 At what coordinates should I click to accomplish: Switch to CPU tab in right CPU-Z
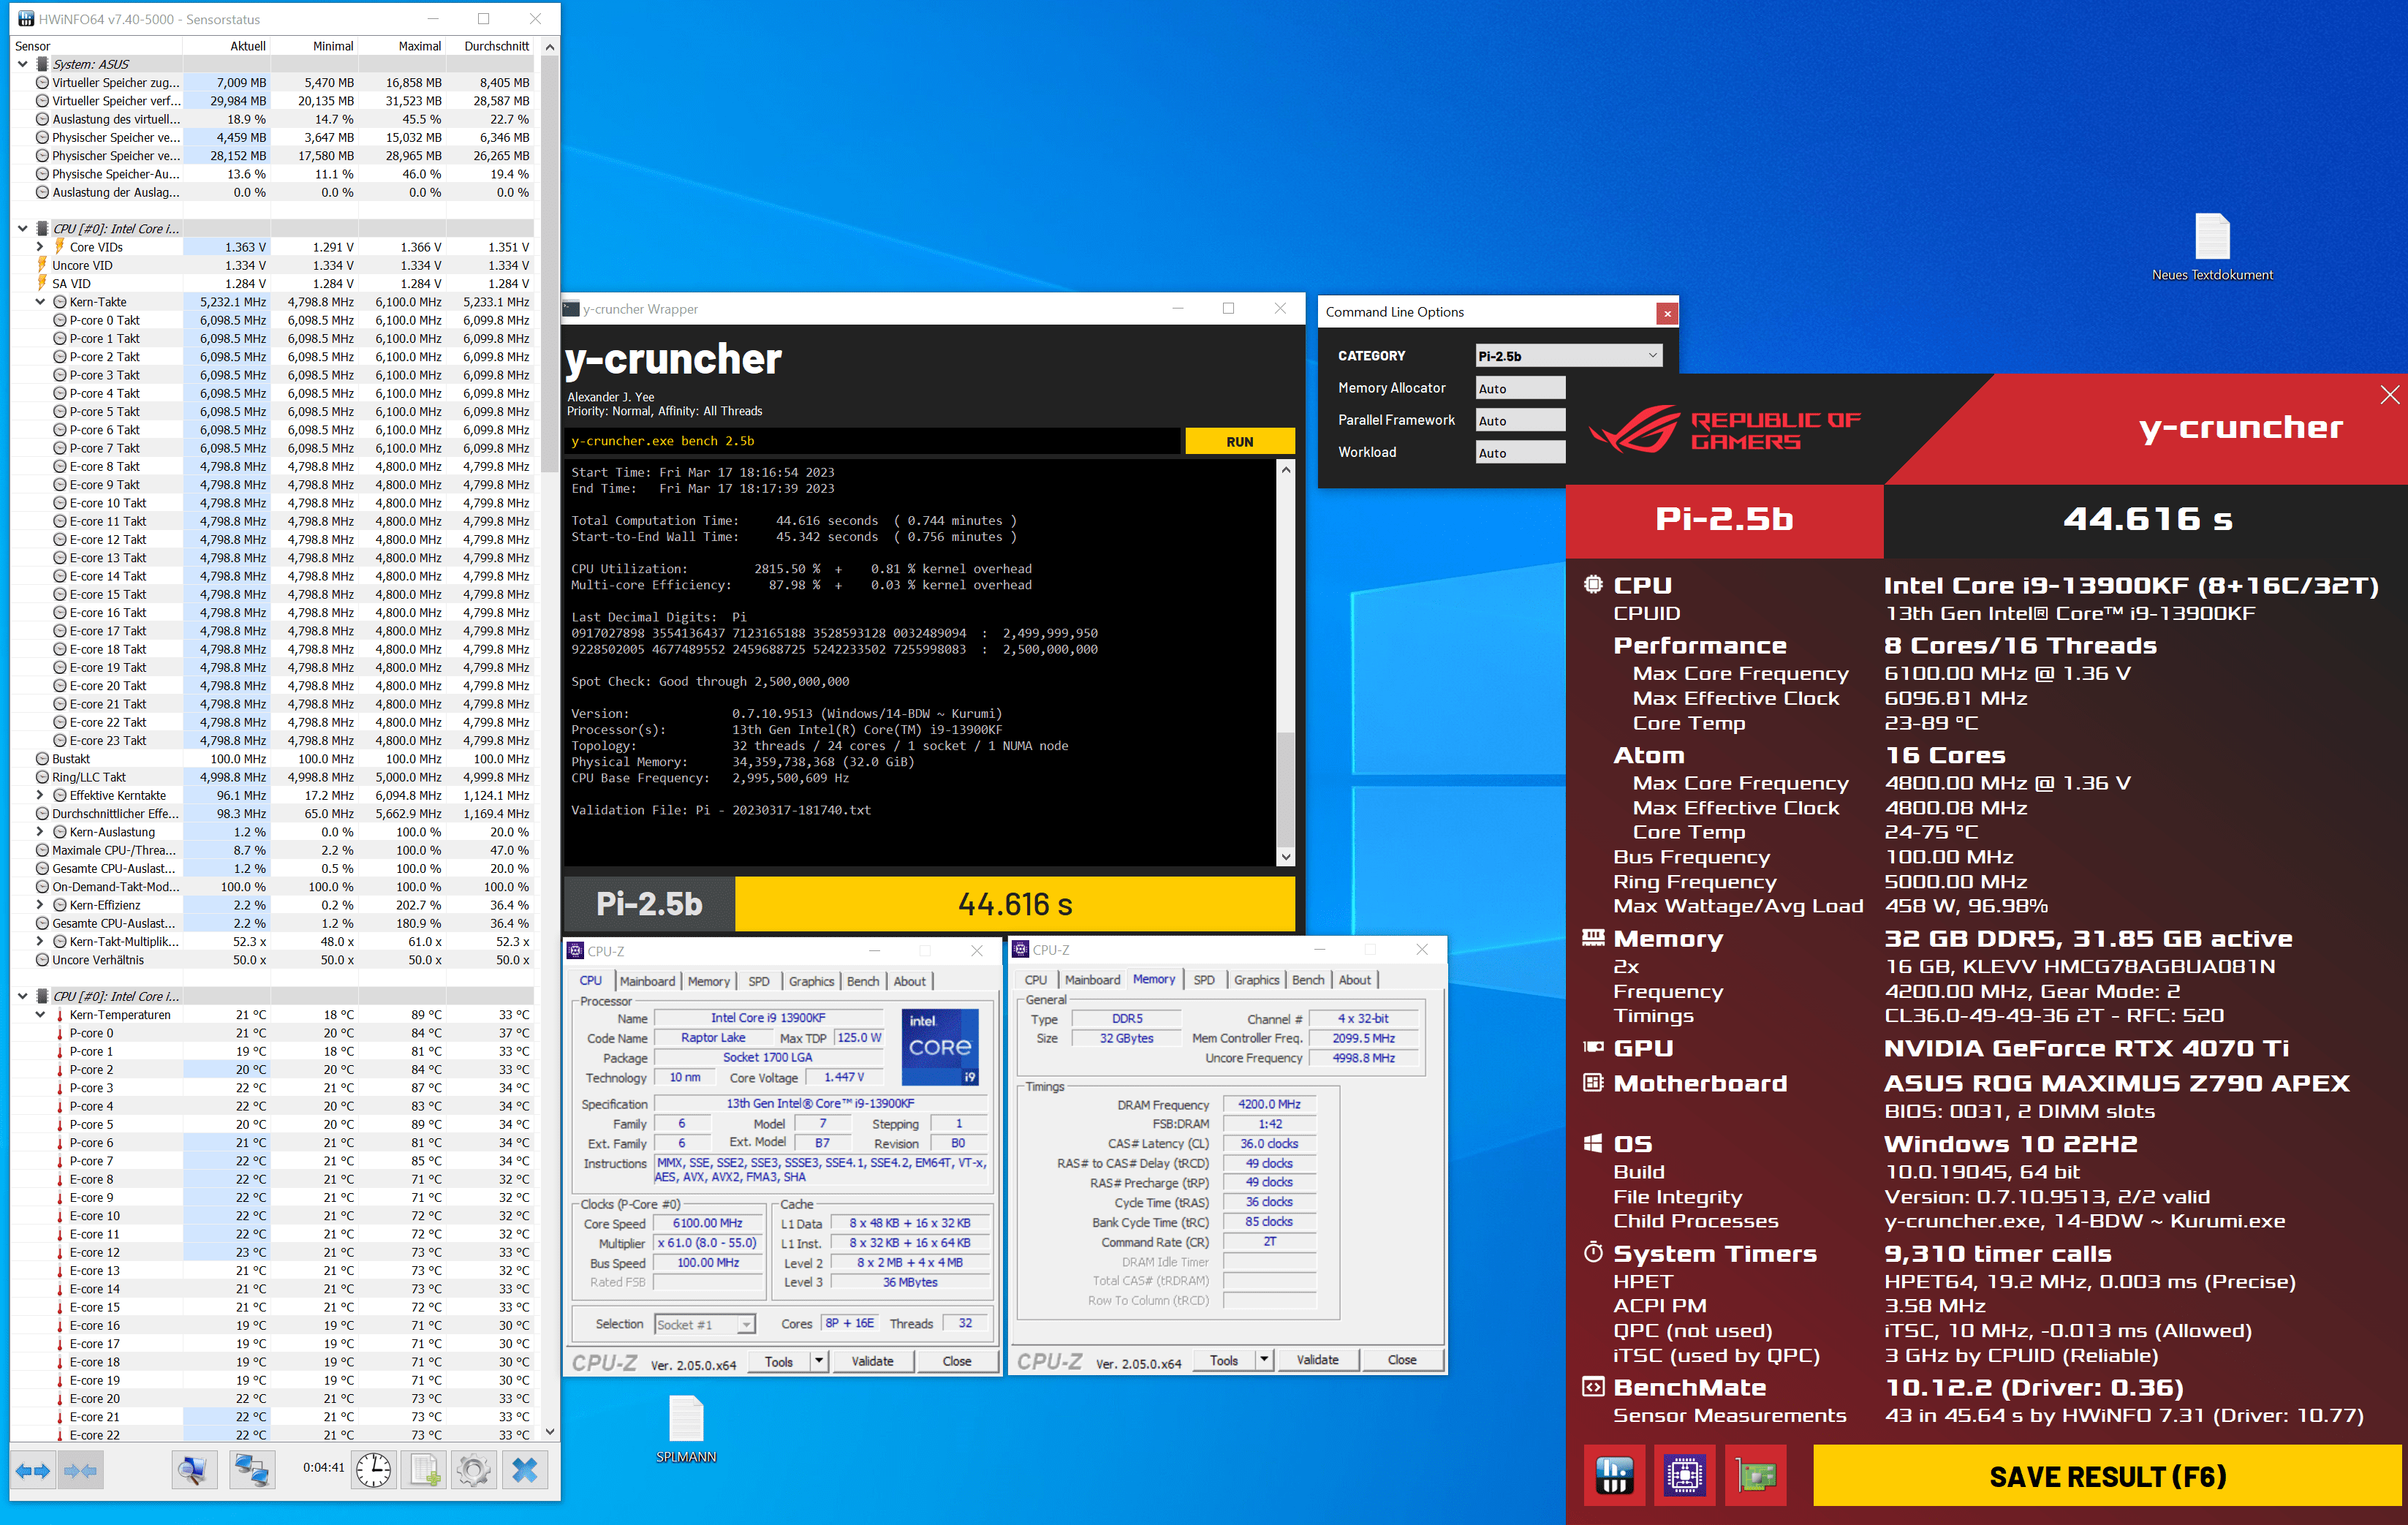point(1036,980)
